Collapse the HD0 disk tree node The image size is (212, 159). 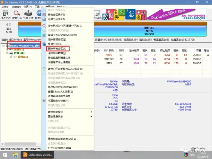(4, 46)
